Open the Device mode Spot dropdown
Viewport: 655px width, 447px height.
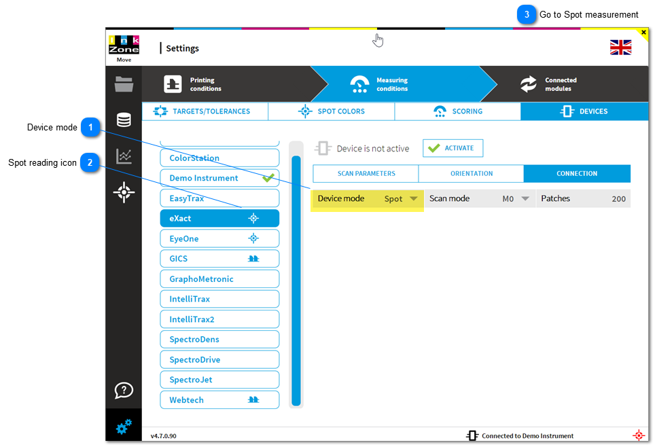point(368,199)
